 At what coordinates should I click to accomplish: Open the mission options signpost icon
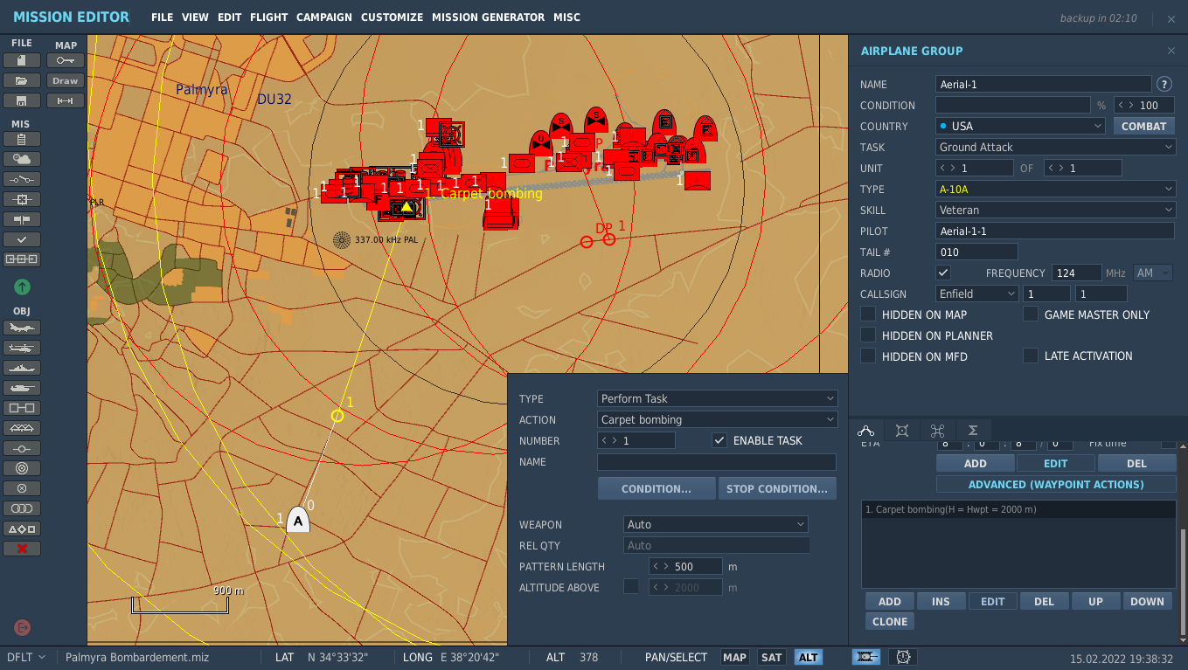(22, 219)
